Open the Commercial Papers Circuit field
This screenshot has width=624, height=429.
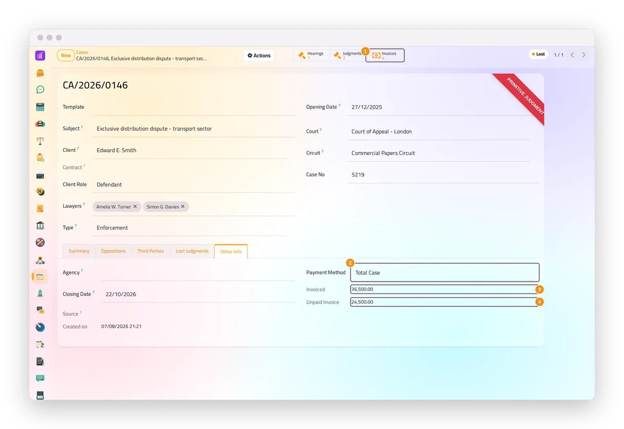point(439,153)
